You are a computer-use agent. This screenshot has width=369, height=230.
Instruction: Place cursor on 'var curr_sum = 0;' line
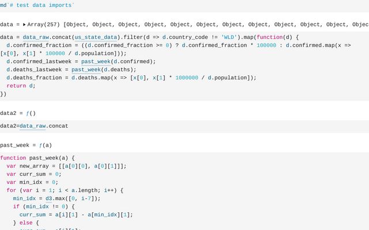click(33, 174)
